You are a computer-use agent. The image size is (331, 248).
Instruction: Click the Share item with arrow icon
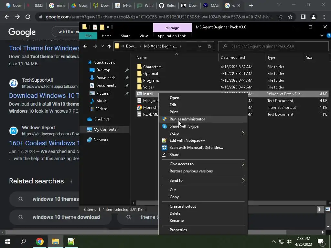(x=203, y=155)
